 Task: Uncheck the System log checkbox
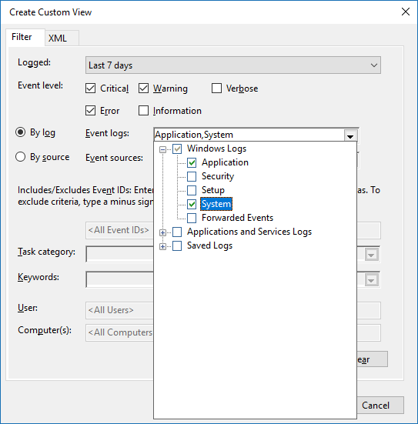point(192,204)
